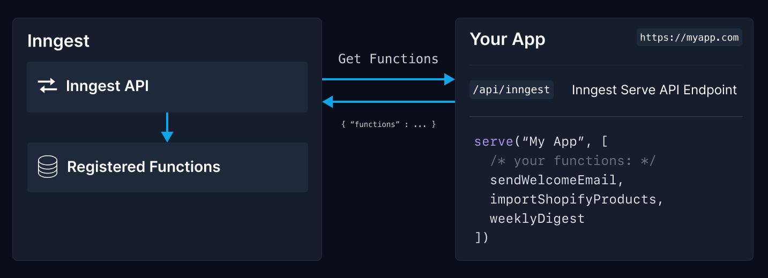Click the Inngest Serve API Endpoint label

654,90
